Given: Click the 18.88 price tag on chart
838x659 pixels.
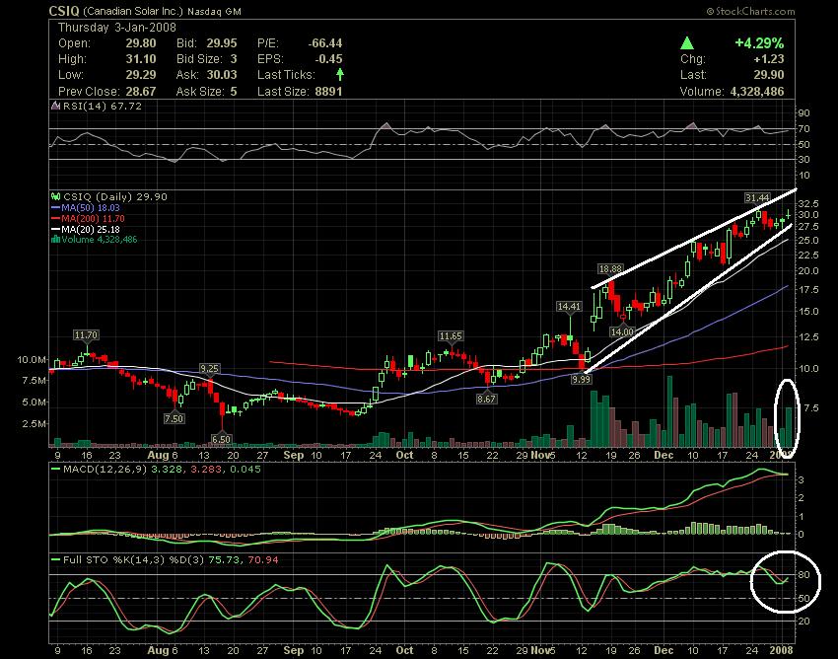Looking at the screenshot, I should click(x=610, y=269).
